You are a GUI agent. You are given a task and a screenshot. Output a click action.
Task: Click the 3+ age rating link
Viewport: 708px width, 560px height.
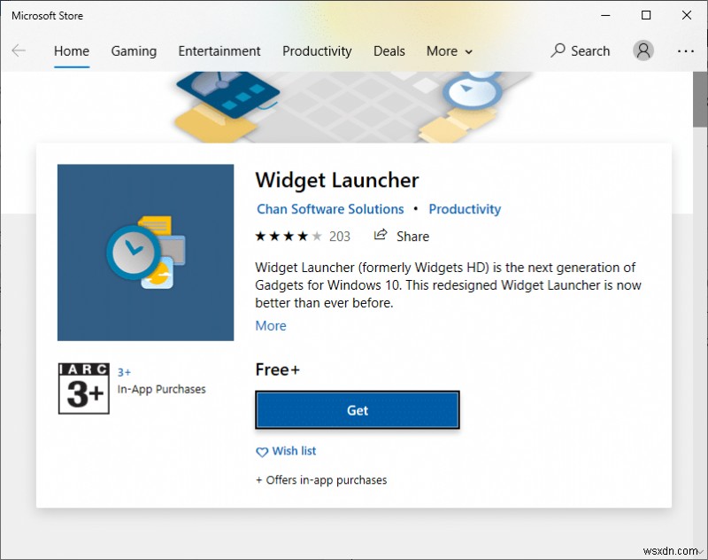tap(124, 372)
